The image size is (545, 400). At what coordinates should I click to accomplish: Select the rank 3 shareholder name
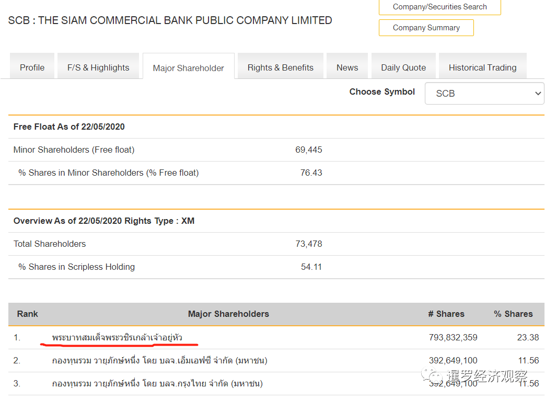tap(157, 383)
